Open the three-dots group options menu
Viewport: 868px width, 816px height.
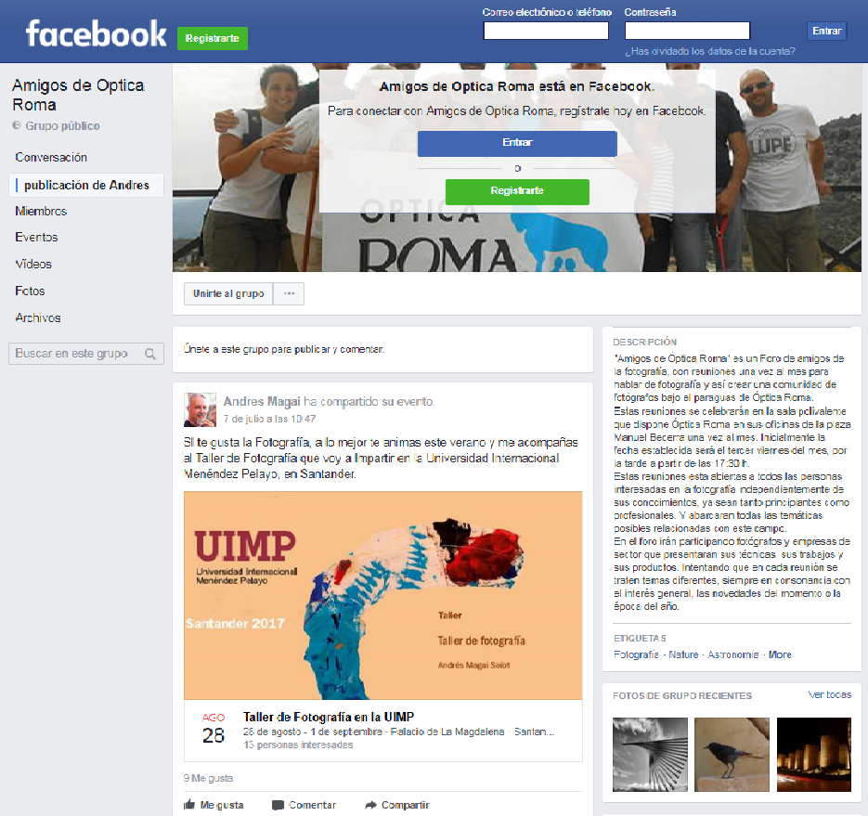click(289, 293)
